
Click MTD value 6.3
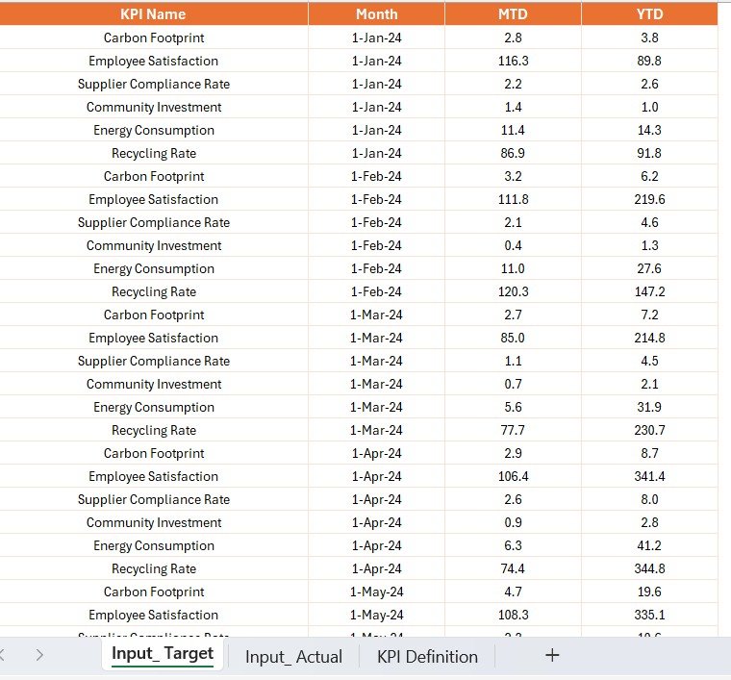[513, 545]
